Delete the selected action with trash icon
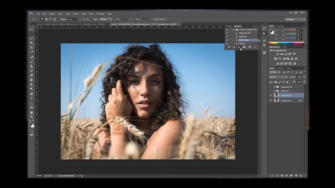Screen dimensions: 335x188 coord(254,47)
